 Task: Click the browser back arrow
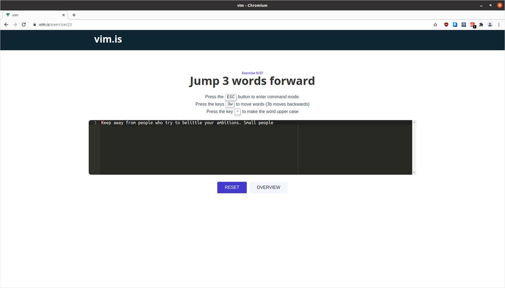pyautogui.click(x=6, y=24)
